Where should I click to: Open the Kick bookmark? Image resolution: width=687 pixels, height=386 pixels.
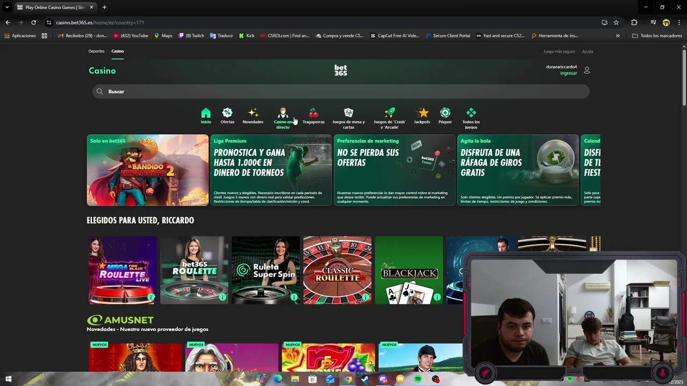246,36
